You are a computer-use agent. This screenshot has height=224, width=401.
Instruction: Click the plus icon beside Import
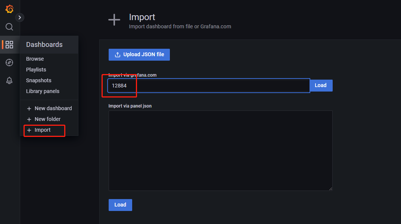[29, 130]
